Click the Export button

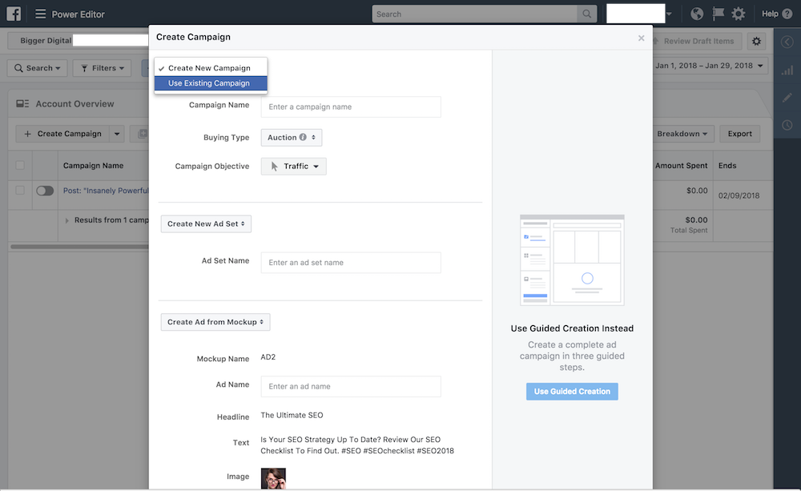click(x=739, y=134)
